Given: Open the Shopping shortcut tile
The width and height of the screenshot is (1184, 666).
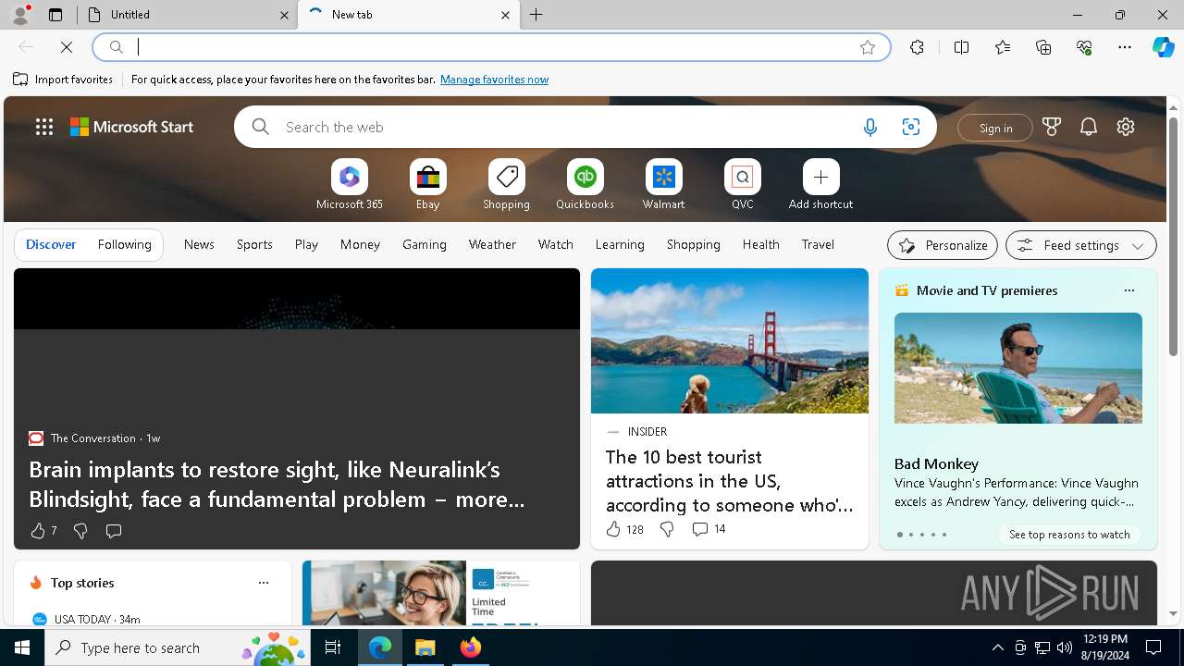Looking at the screenshot, I should click(x=506, y=184).
